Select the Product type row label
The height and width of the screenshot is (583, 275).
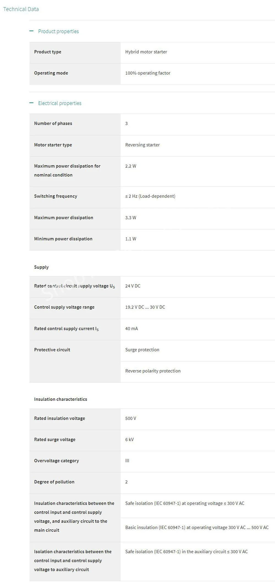(x=48, y=52)
